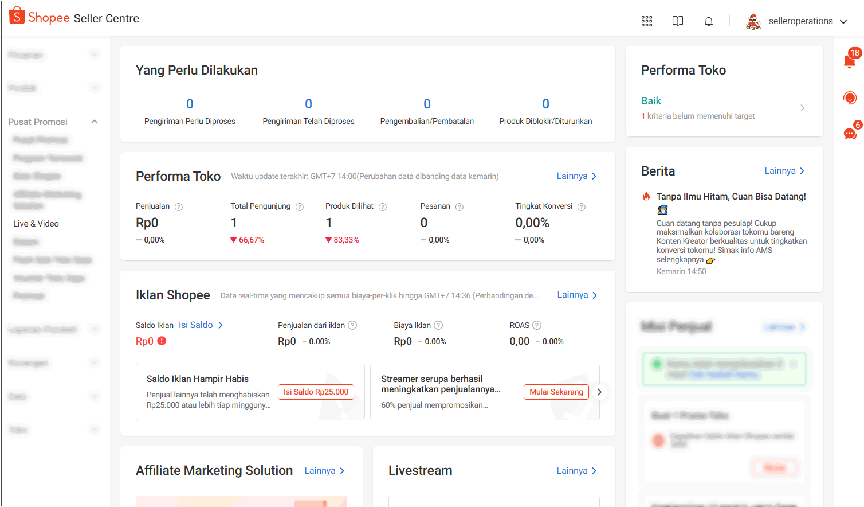The image size is (864, 507).
Task: Open the seller education book icon
Action: point(678,21)
